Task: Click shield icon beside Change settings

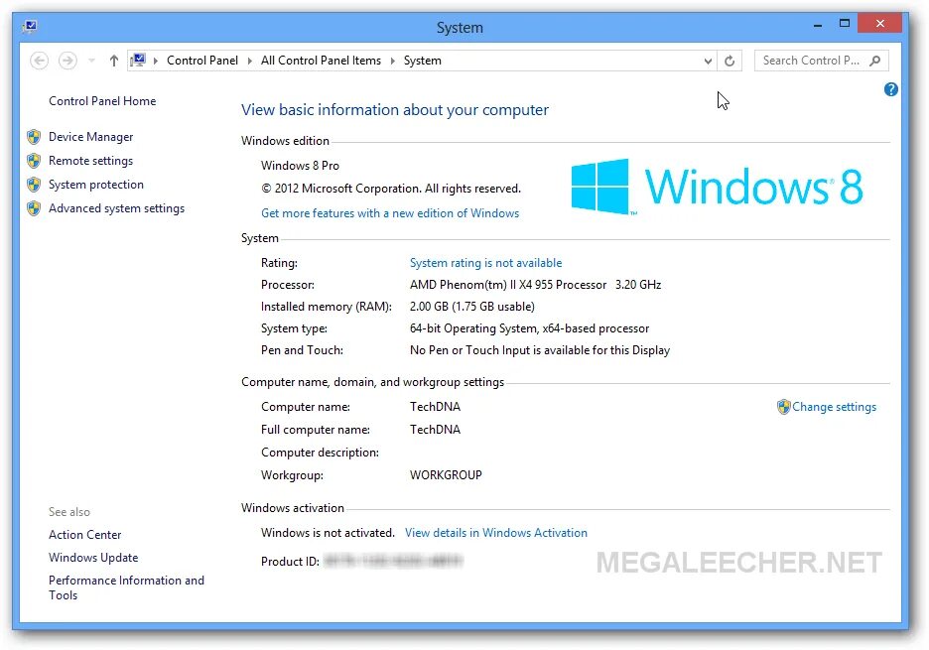Action: [x=784, y=407]
